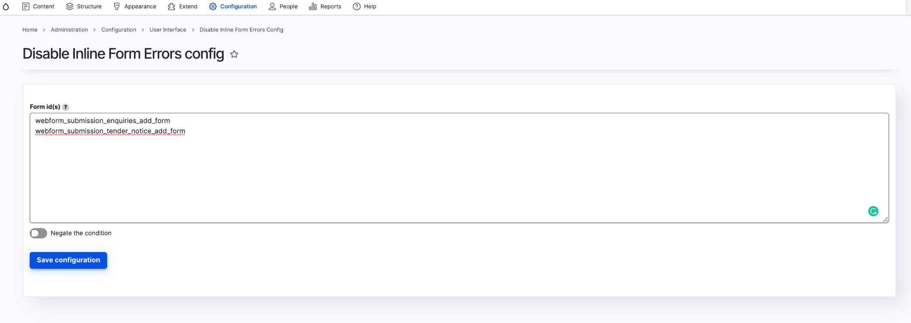
Task: Click the Appearance paintbrush icon
Action: 117,6
